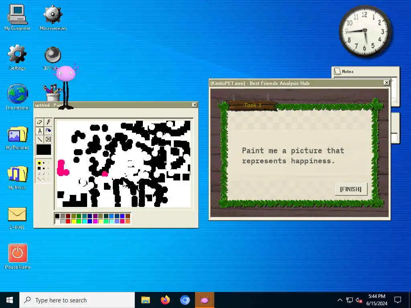Click the crossed-box clear canvas tool
Viewport: 411px width, 308px height.
(x=48, y=139)
